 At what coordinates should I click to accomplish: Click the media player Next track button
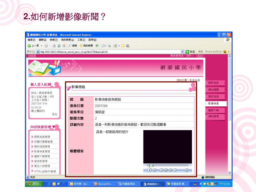click(x=175, y=170)
